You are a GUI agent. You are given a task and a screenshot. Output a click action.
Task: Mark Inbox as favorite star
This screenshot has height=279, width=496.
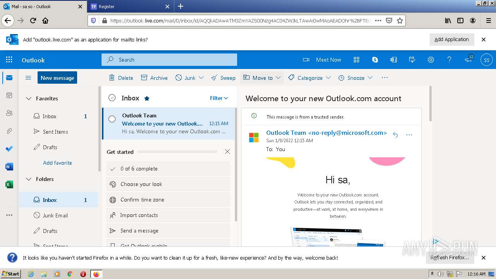tap(147, 98)
